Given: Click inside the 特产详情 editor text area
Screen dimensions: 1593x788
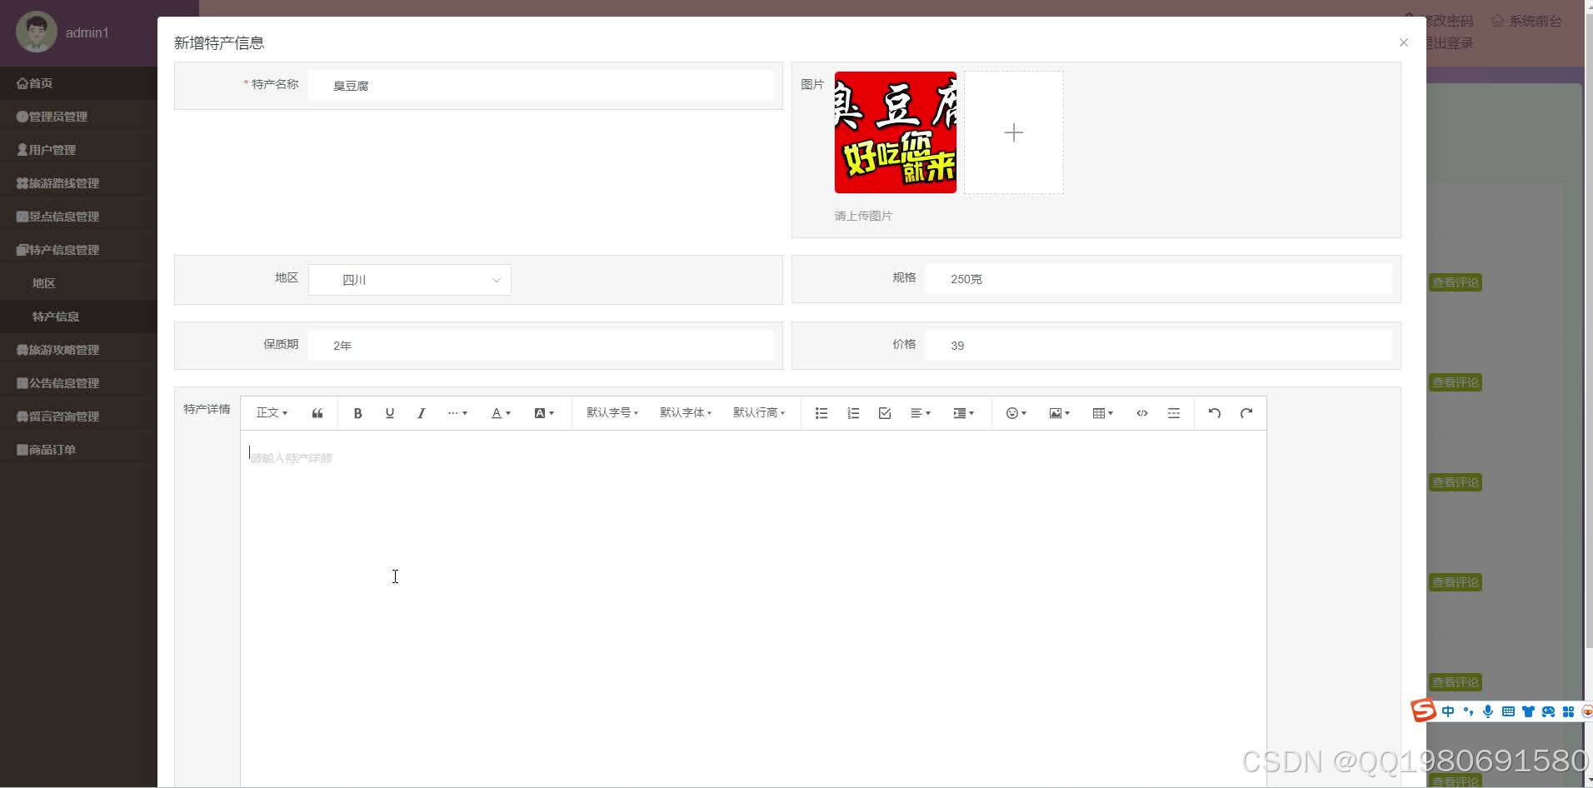Looking at the screenshot, I should pos(753,608).
